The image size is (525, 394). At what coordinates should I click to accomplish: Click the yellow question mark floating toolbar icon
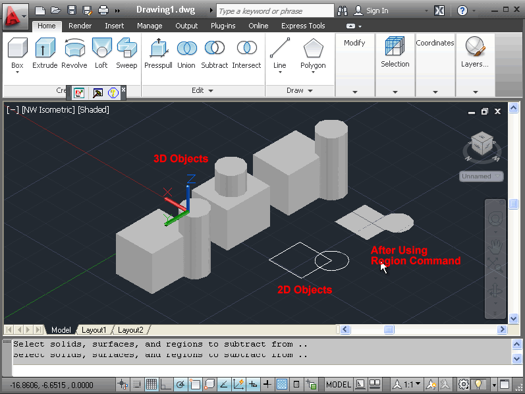(113, 93)
